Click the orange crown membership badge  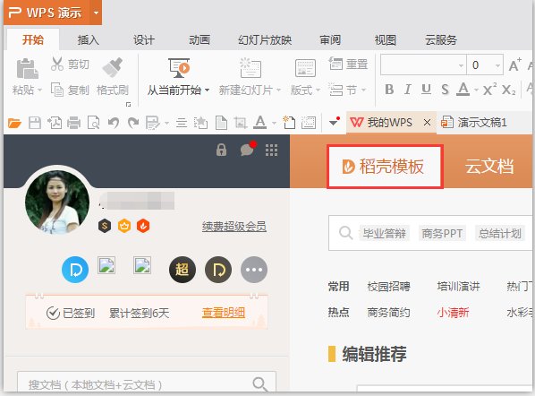pos(124,226)
